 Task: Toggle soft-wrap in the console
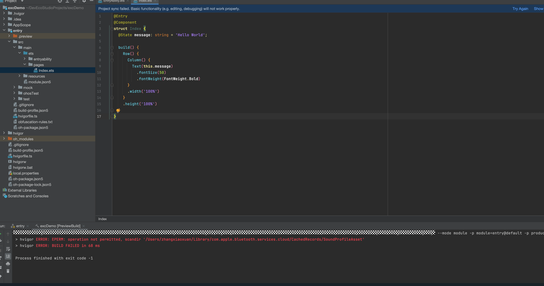coord(8,249)
